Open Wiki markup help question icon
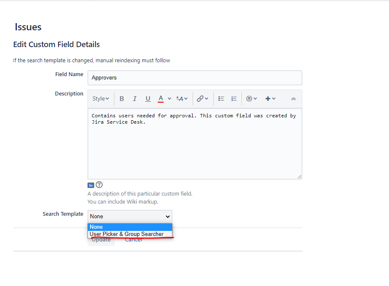The image size is (389, 286). (x=99, y=185)
